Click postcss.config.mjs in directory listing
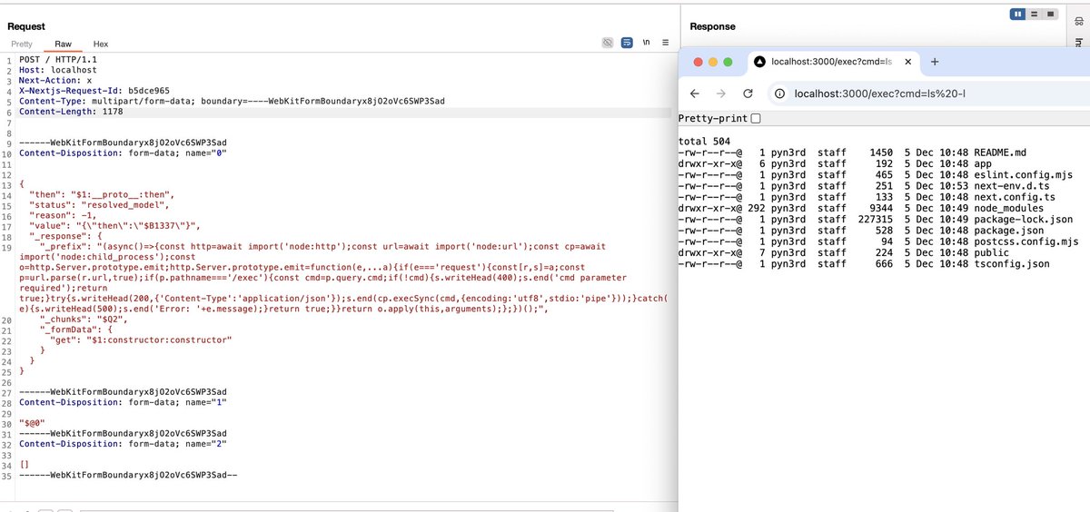The image size is (1090, 512). [1026, 241]
